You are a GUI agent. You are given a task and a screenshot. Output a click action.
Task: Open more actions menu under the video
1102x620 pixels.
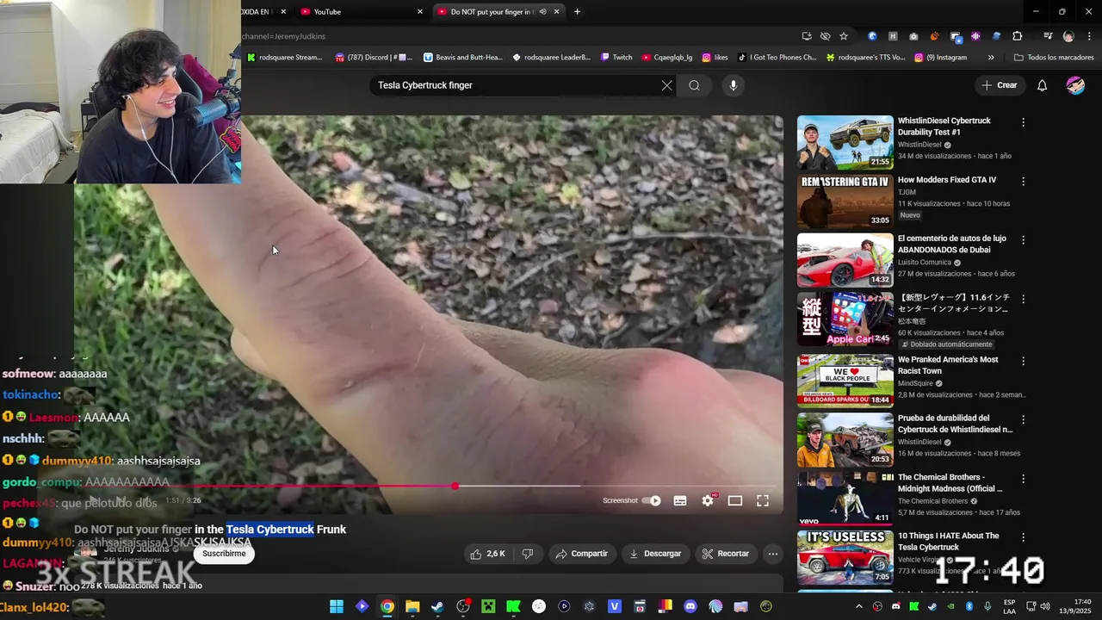773,554
